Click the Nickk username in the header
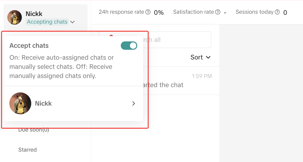The image size is (303, 162). coord(34,14)
